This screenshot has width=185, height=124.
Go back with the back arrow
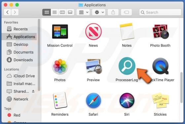[8, 12]
